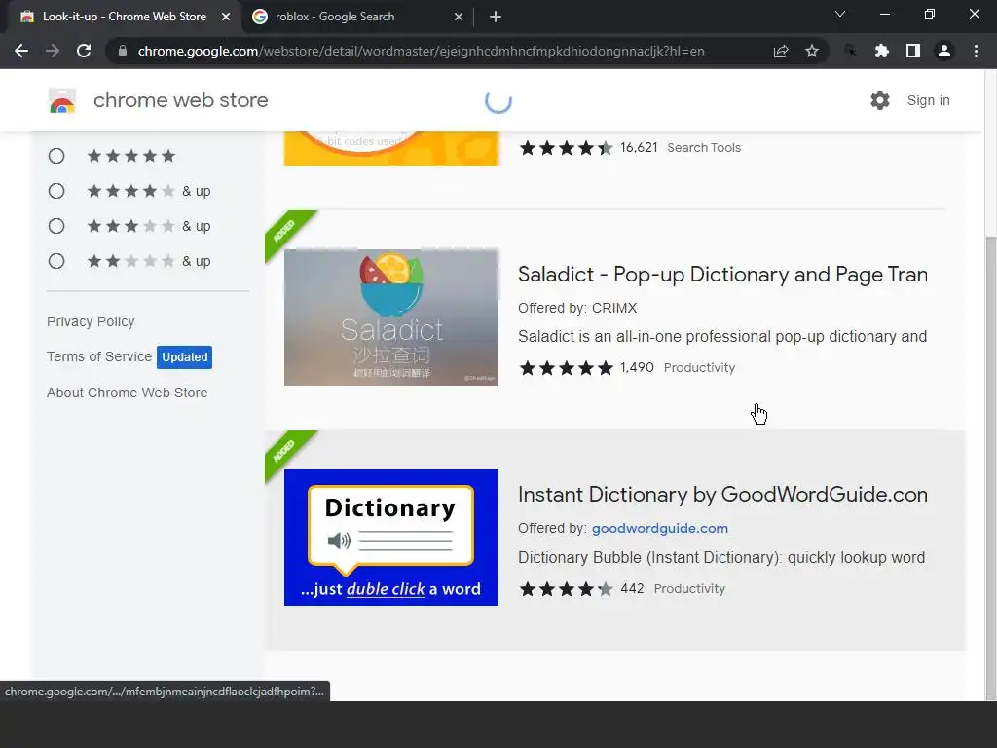Open the Chrome three-dot menu

[x=976, y=51]
